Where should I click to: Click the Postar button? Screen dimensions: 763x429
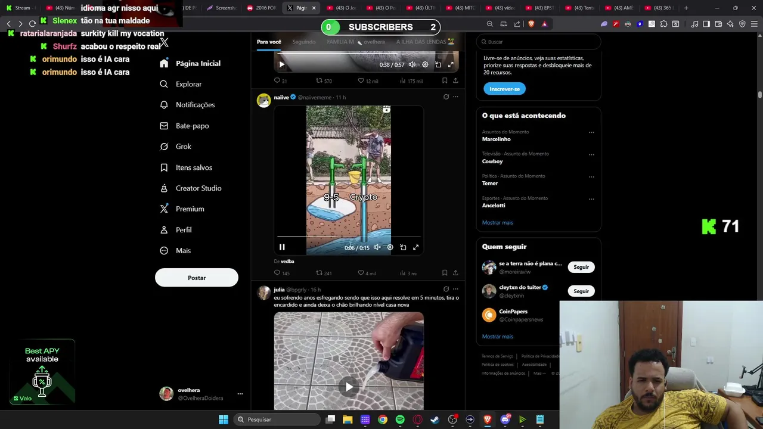pyautogui.click(x=197, y=278)
